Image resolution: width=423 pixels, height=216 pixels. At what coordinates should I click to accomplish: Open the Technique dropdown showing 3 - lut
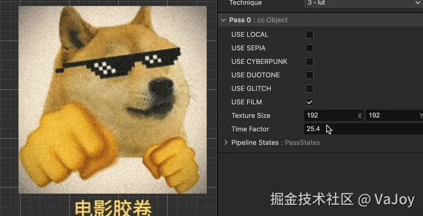tap(363, 3)
